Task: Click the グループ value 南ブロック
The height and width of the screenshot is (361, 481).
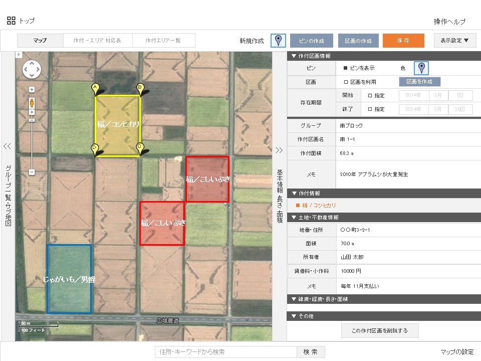Action: [351, 125]
